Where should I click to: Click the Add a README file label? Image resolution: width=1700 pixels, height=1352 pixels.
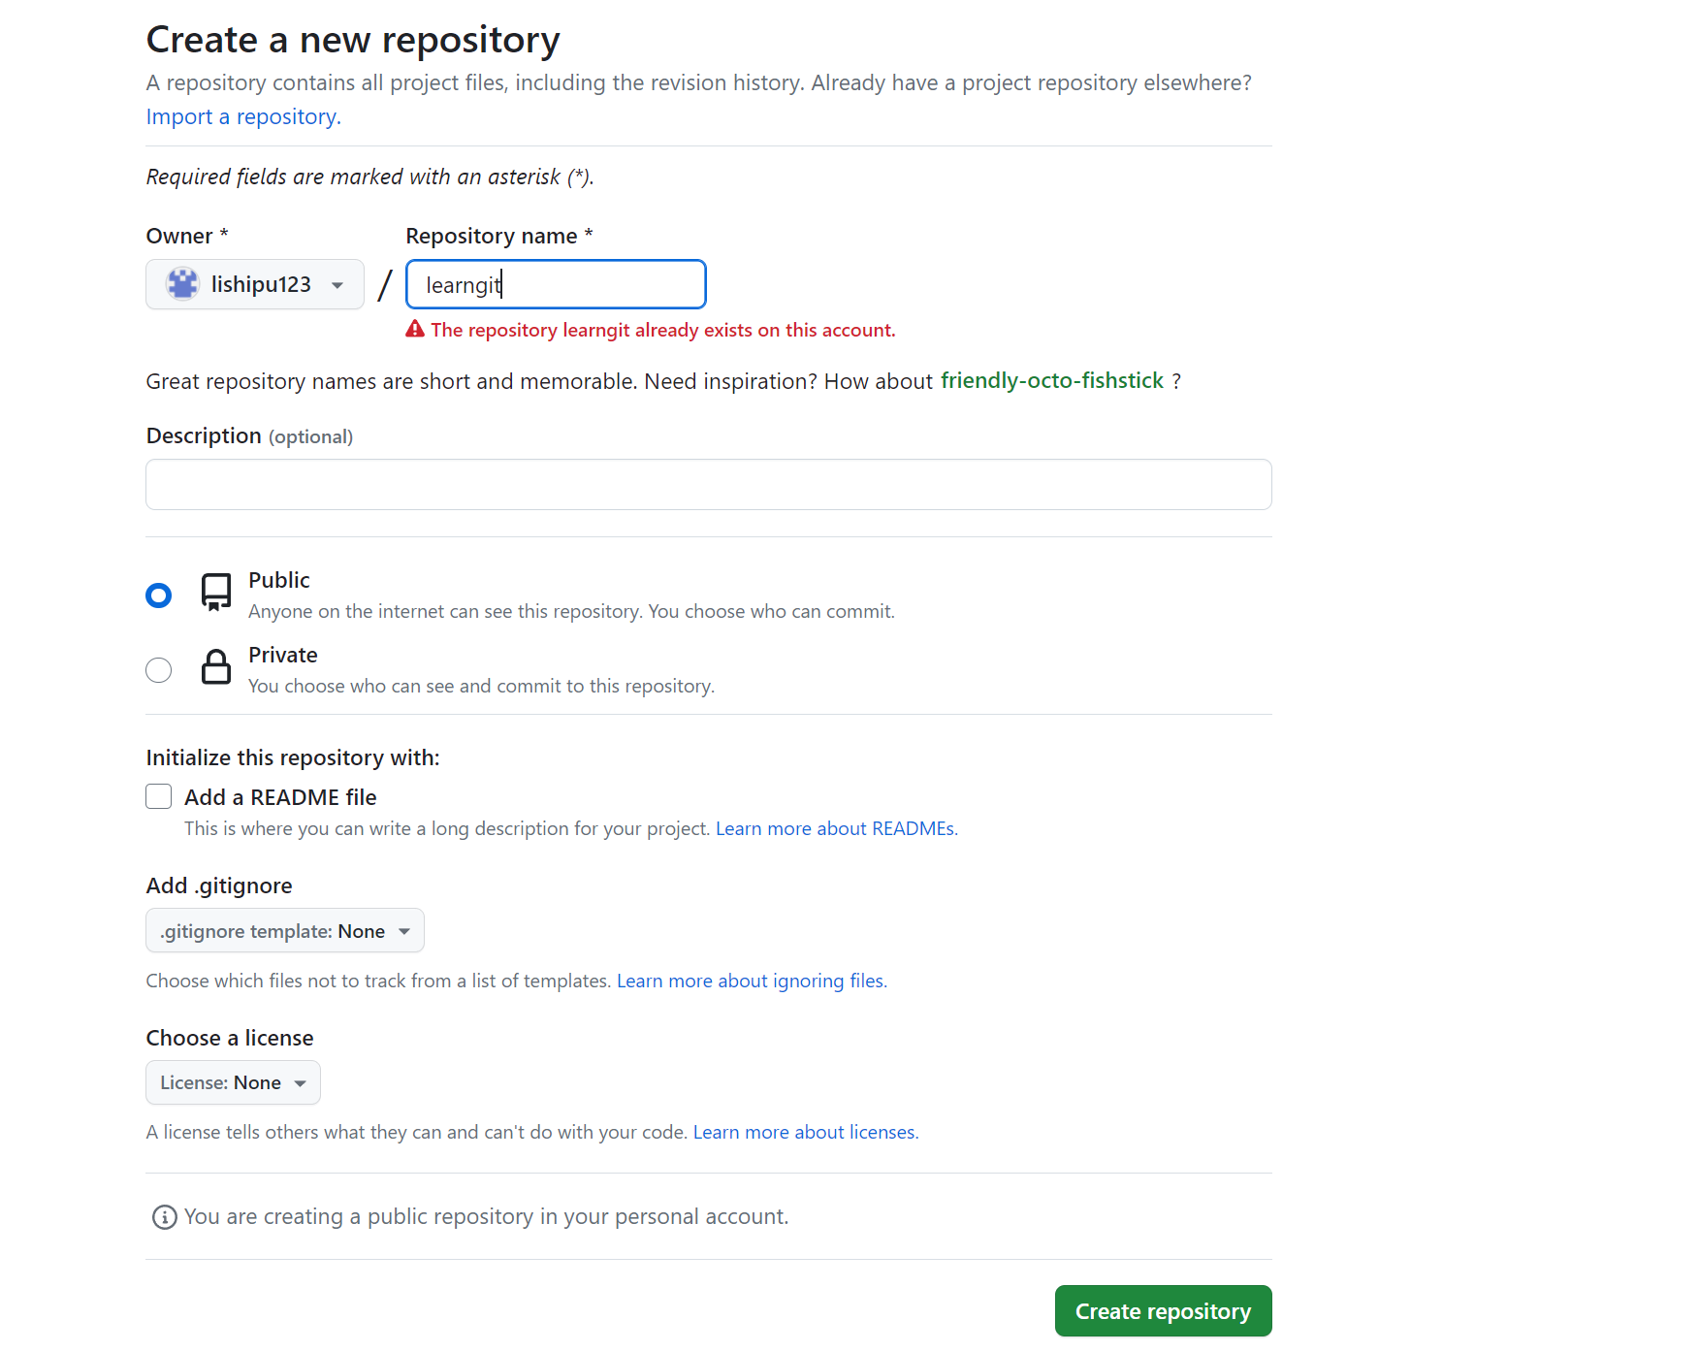point(280,797)
